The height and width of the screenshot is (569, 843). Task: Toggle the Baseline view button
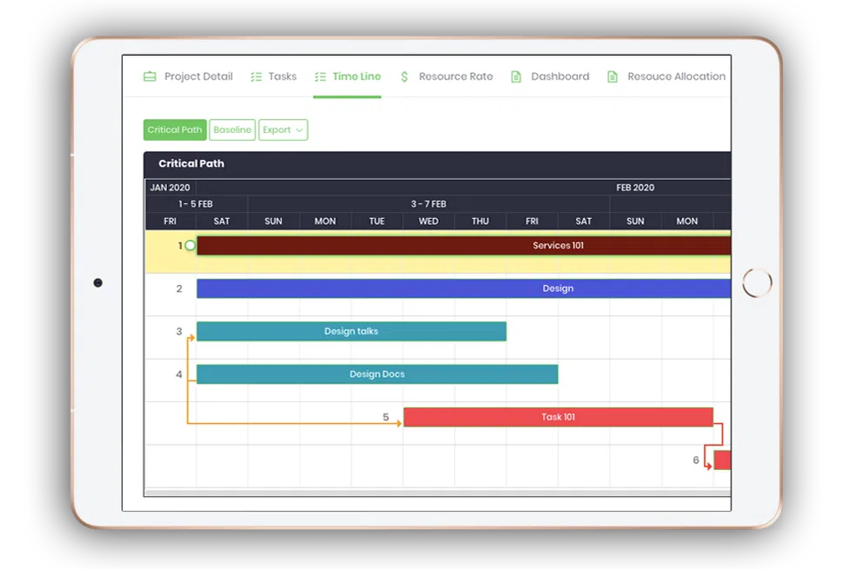click(x=232, y=130)
